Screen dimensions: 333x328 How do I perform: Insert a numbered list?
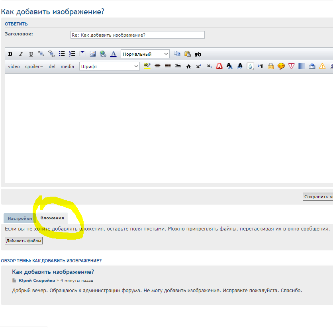pyautogui.click(x=72, y=54)
